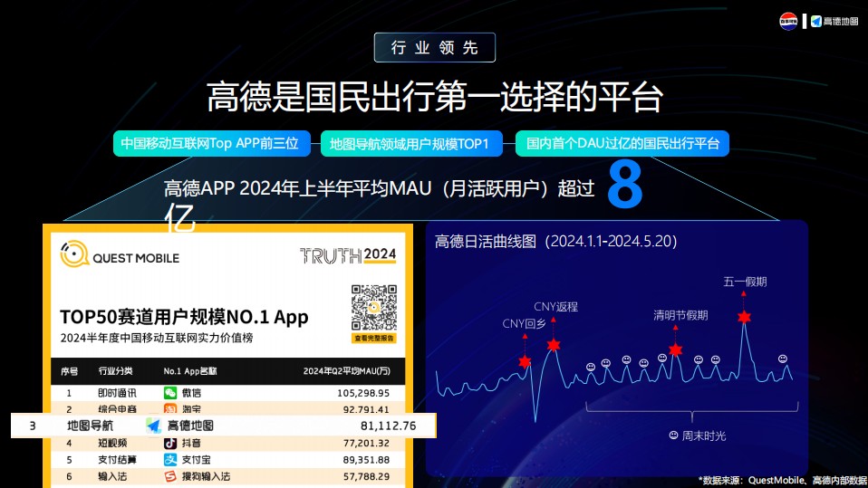This screenshot has height=488, width=868.
Task: Click the 抖音 app icon
Action: 170,444
